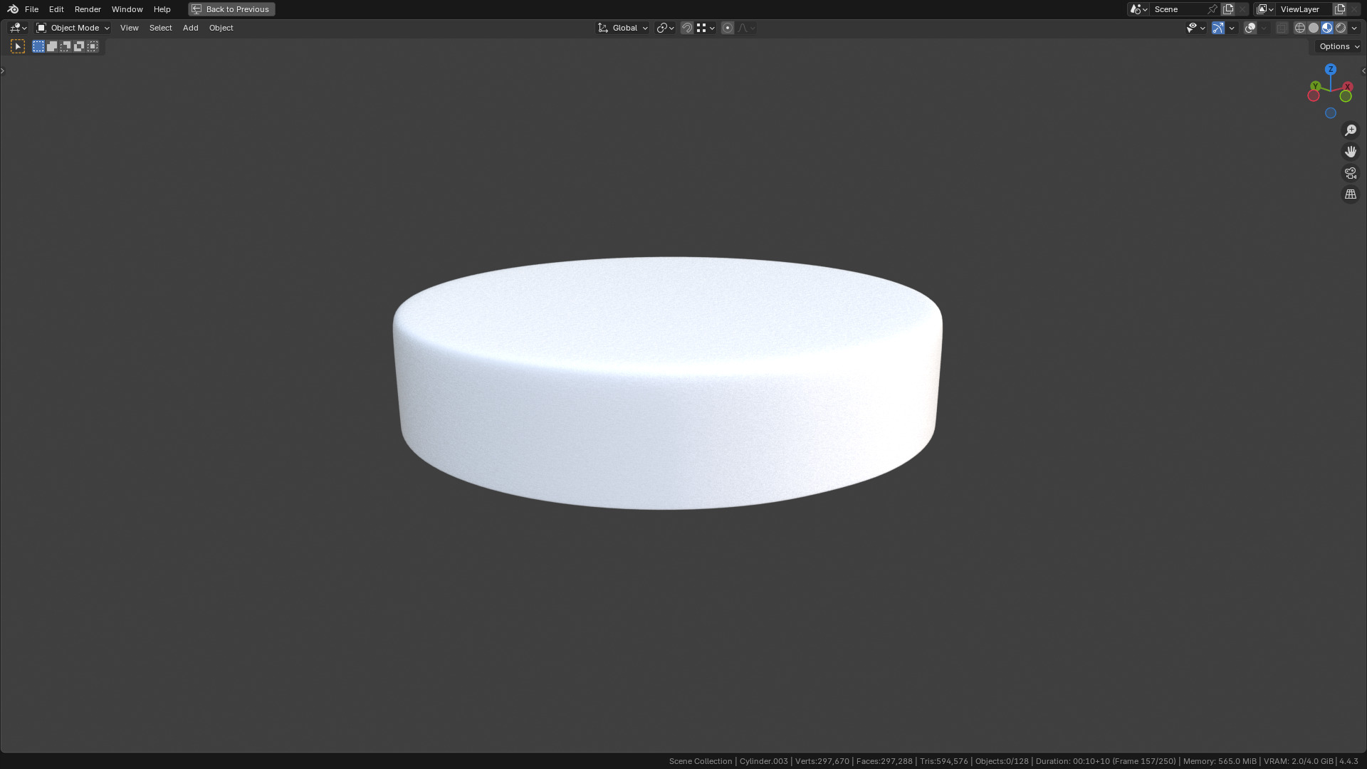Click the negative Y green circle gizmo
This screenshot has height=769, width=1367.
click(1346, 96)
